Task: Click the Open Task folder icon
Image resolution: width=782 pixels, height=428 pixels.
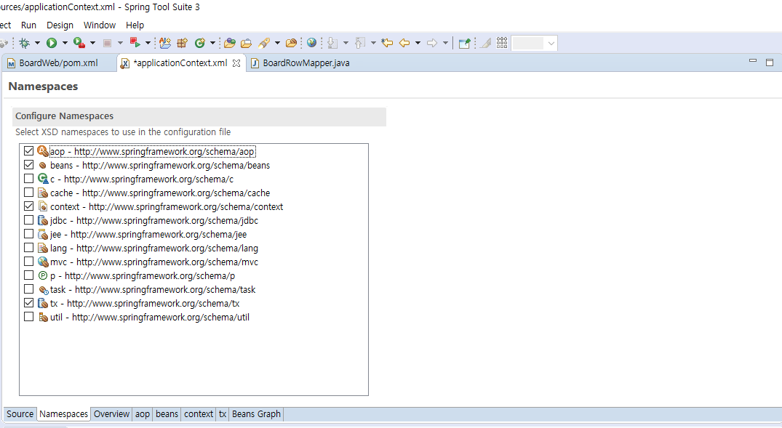Action: click(246, 44)
